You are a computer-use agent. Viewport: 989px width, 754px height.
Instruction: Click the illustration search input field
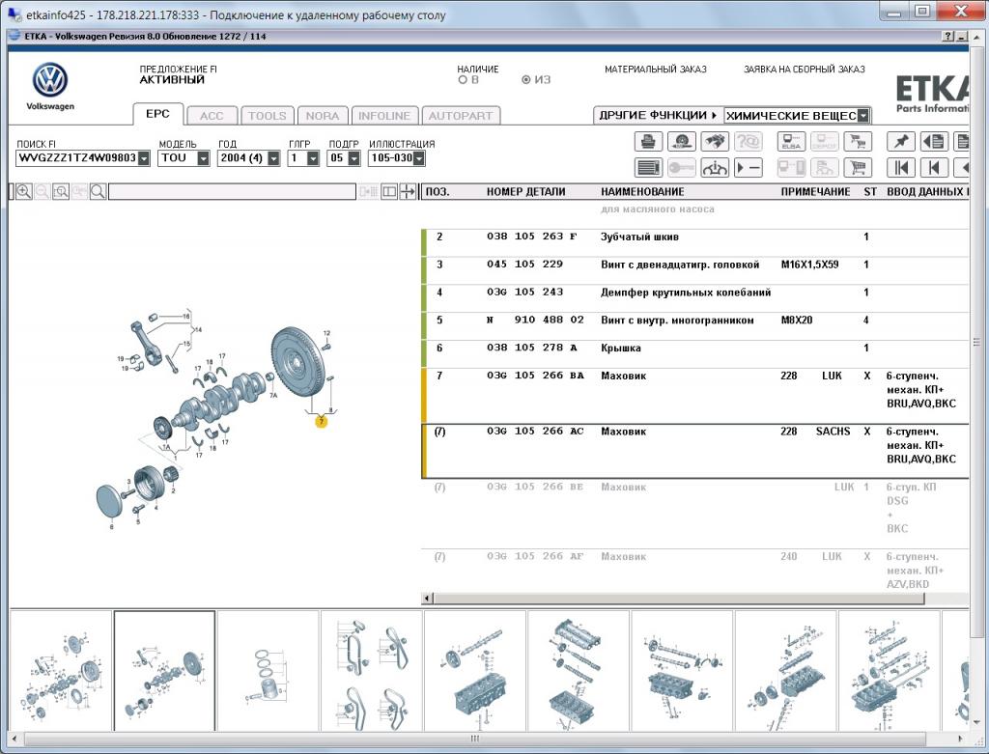click(x=232, y=192)
